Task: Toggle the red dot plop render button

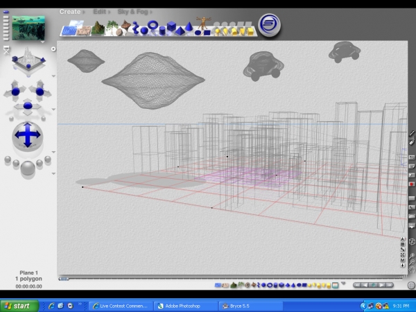Action: pyautogui.click(x=411, y=184)
